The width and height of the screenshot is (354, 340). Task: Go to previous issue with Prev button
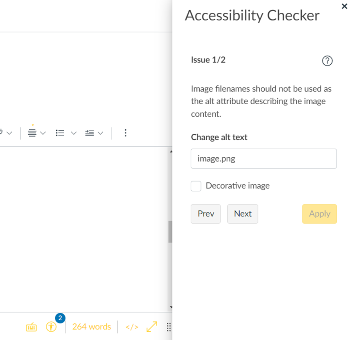tap(206, 214)
